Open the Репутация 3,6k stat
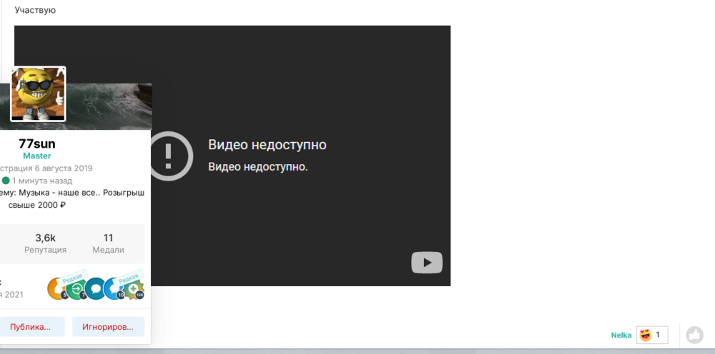Image resolution: width=715 pixels, height=354 pixels. coord(45,243)
